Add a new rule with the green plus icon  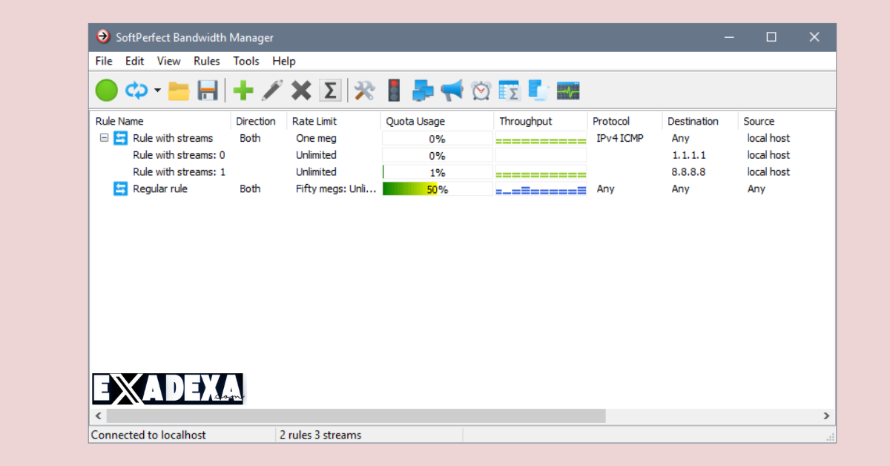click(243, 90)
